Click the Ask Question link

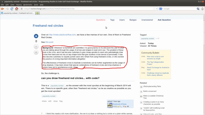click(164, 20)
